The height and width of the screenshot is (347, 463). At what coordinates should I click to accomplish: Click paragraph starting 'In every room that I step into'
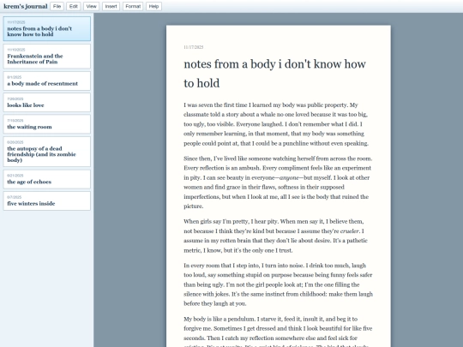tap(278, 284)
